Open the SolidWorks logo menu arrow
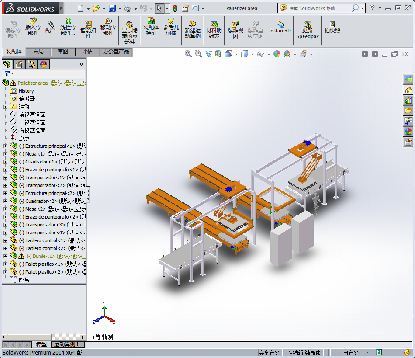Image resolution: width=415 pixels, height=358 pixels. click(x=61, y=8)
